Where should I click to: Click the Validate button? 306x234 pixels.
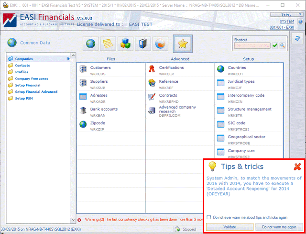click(229, 227)
